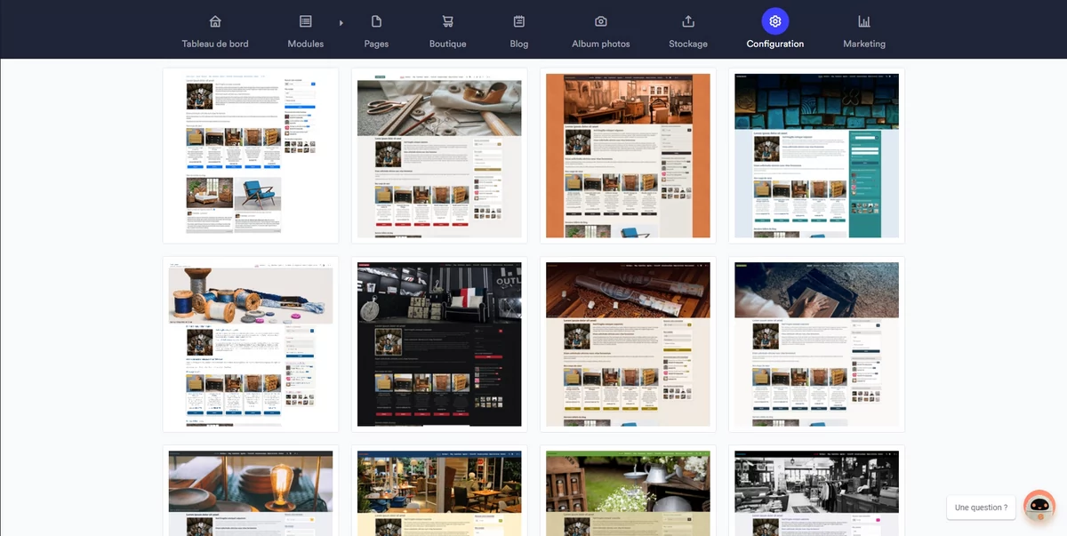Click the Modules list icon
Image resolution: width=1067 pixels, height=536 pixels.
pos(306,21)
